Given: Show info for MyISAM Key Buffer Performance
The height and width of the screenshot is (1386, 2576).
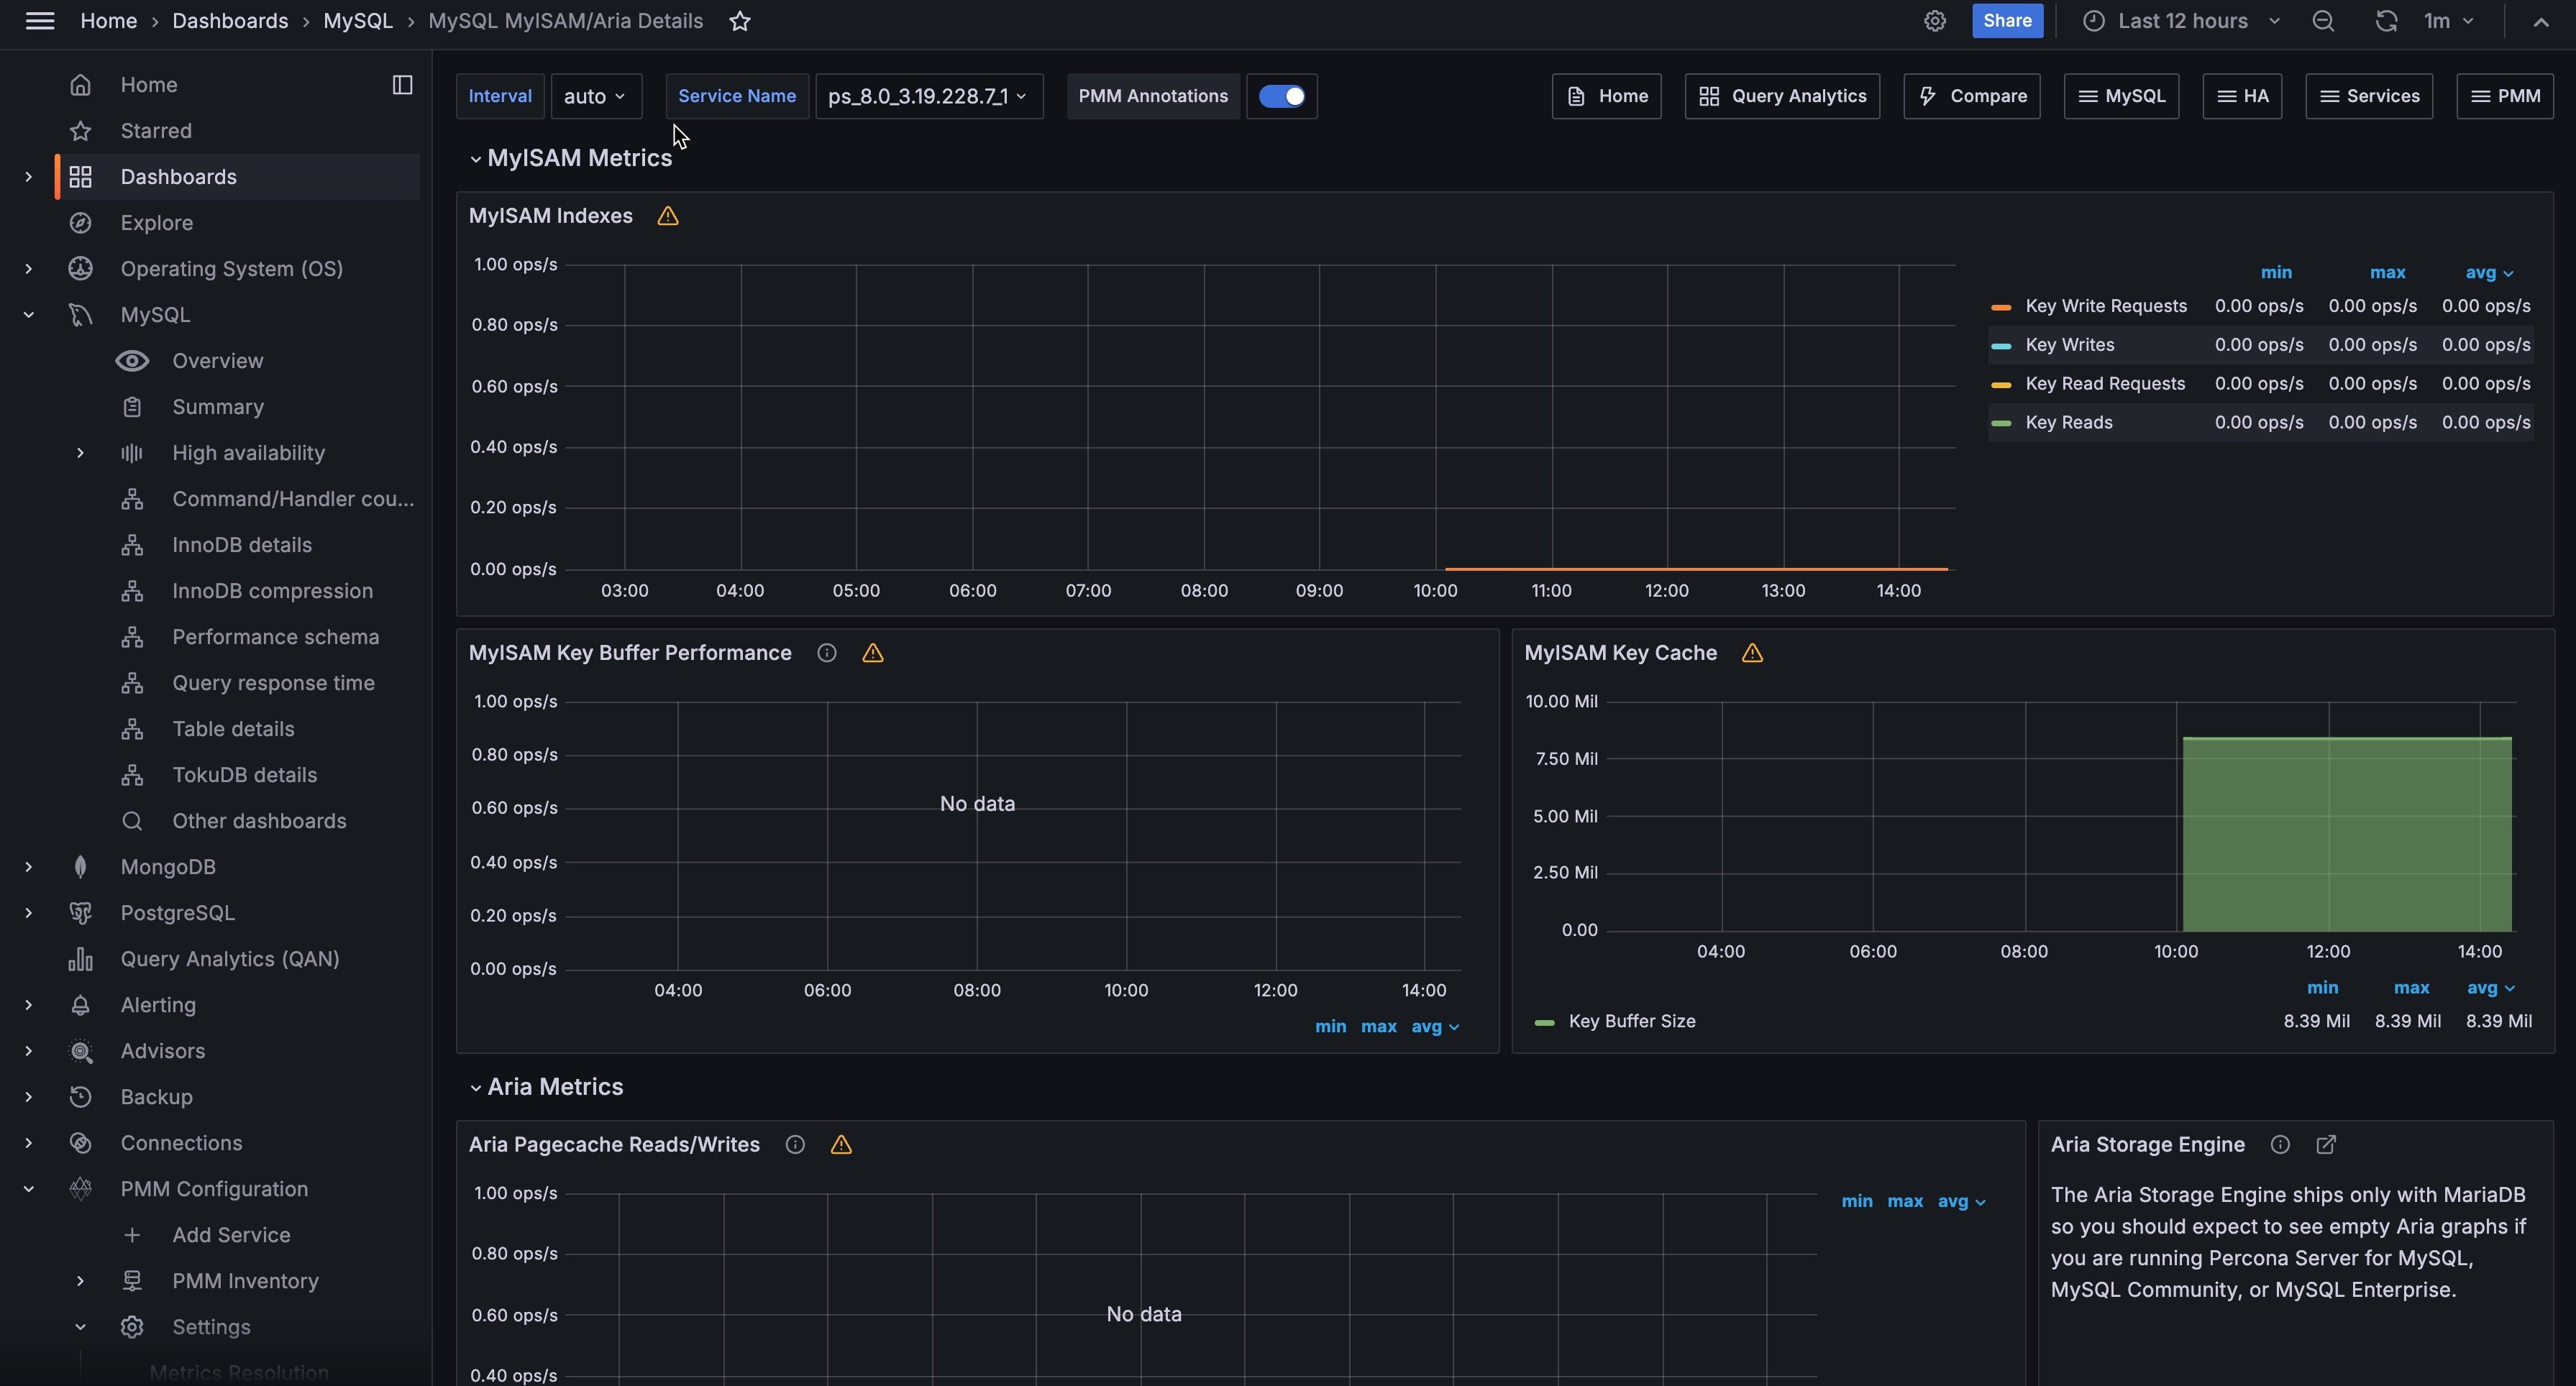Looking at the screenshot, I should point(826,653).
